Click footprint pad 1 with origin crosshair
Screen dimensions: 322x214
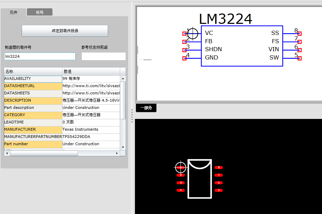point(180,167)
